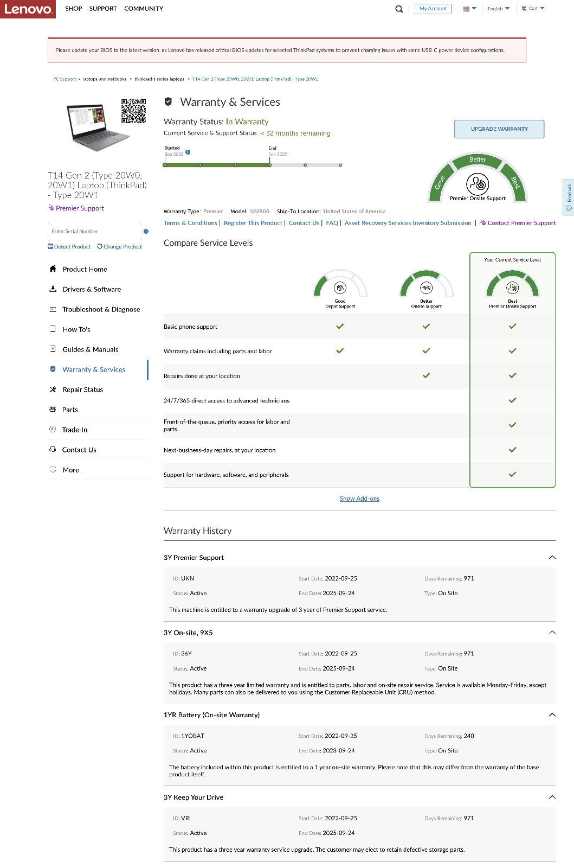
Task: Click Detect Product link
Action: (x=69, y=247)
